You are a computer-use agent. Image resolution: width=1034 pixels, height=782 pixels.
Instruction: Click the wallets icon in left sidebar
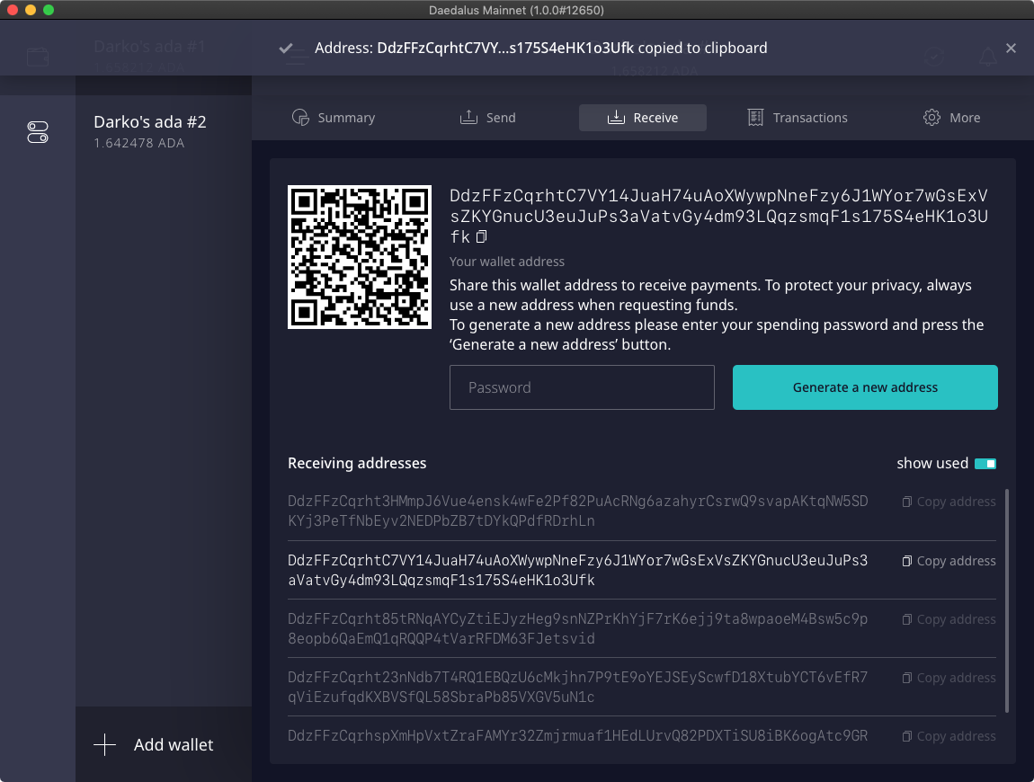point(38,58)
